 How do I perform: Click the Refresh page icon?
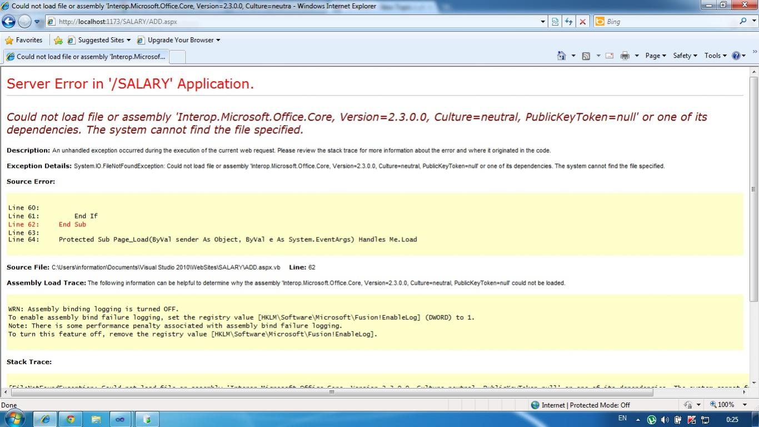[568, 22]
